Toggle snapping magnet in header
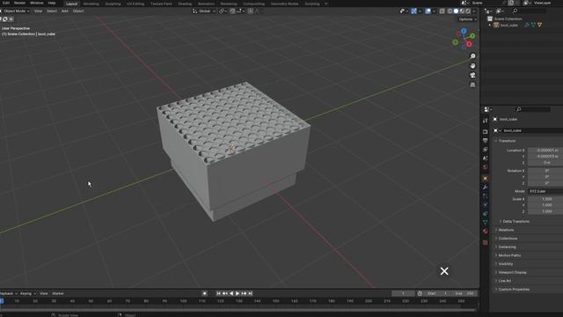563x317 pixels. 232,11
